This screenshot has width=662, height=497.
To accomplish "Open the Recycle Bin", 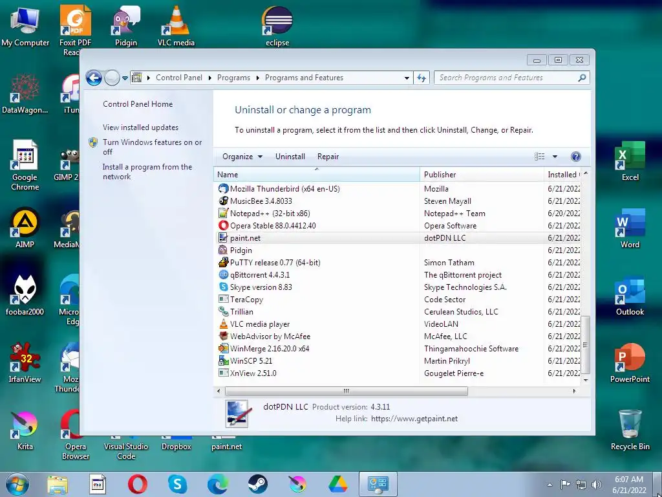I will 630,430.
